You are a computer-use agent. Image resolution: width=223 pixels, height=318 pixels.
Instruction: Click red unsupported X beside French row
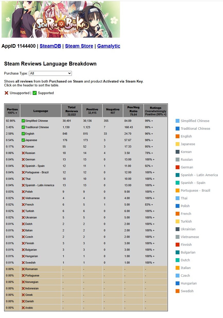[x=23, y=205]
